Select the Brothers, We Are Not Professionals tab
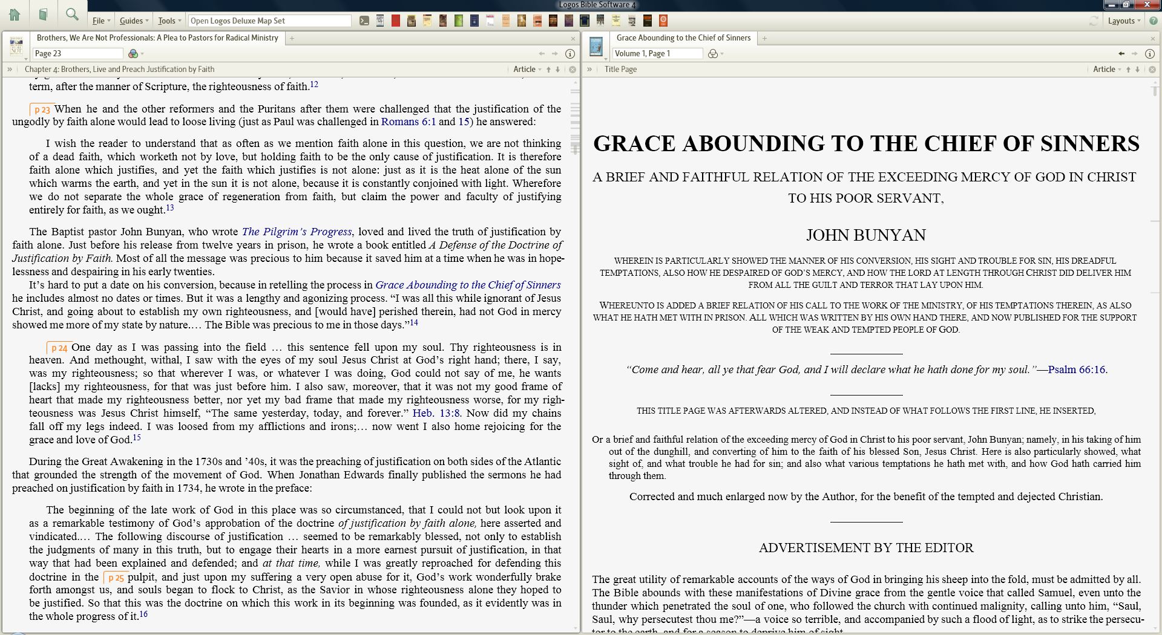 [x=157, y=37]
